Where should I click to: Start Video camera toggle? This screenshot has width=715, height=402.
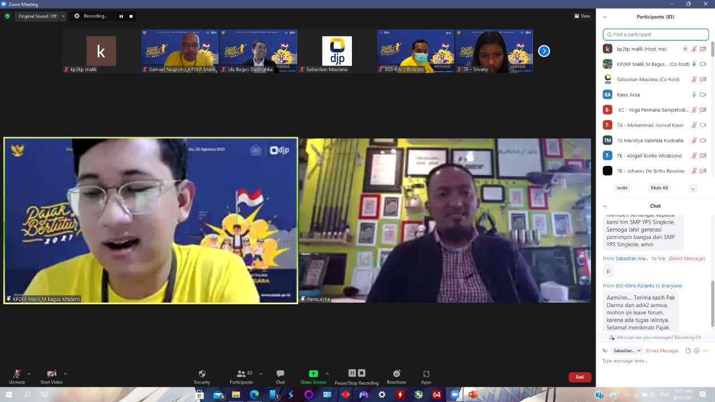click(51, 374)
